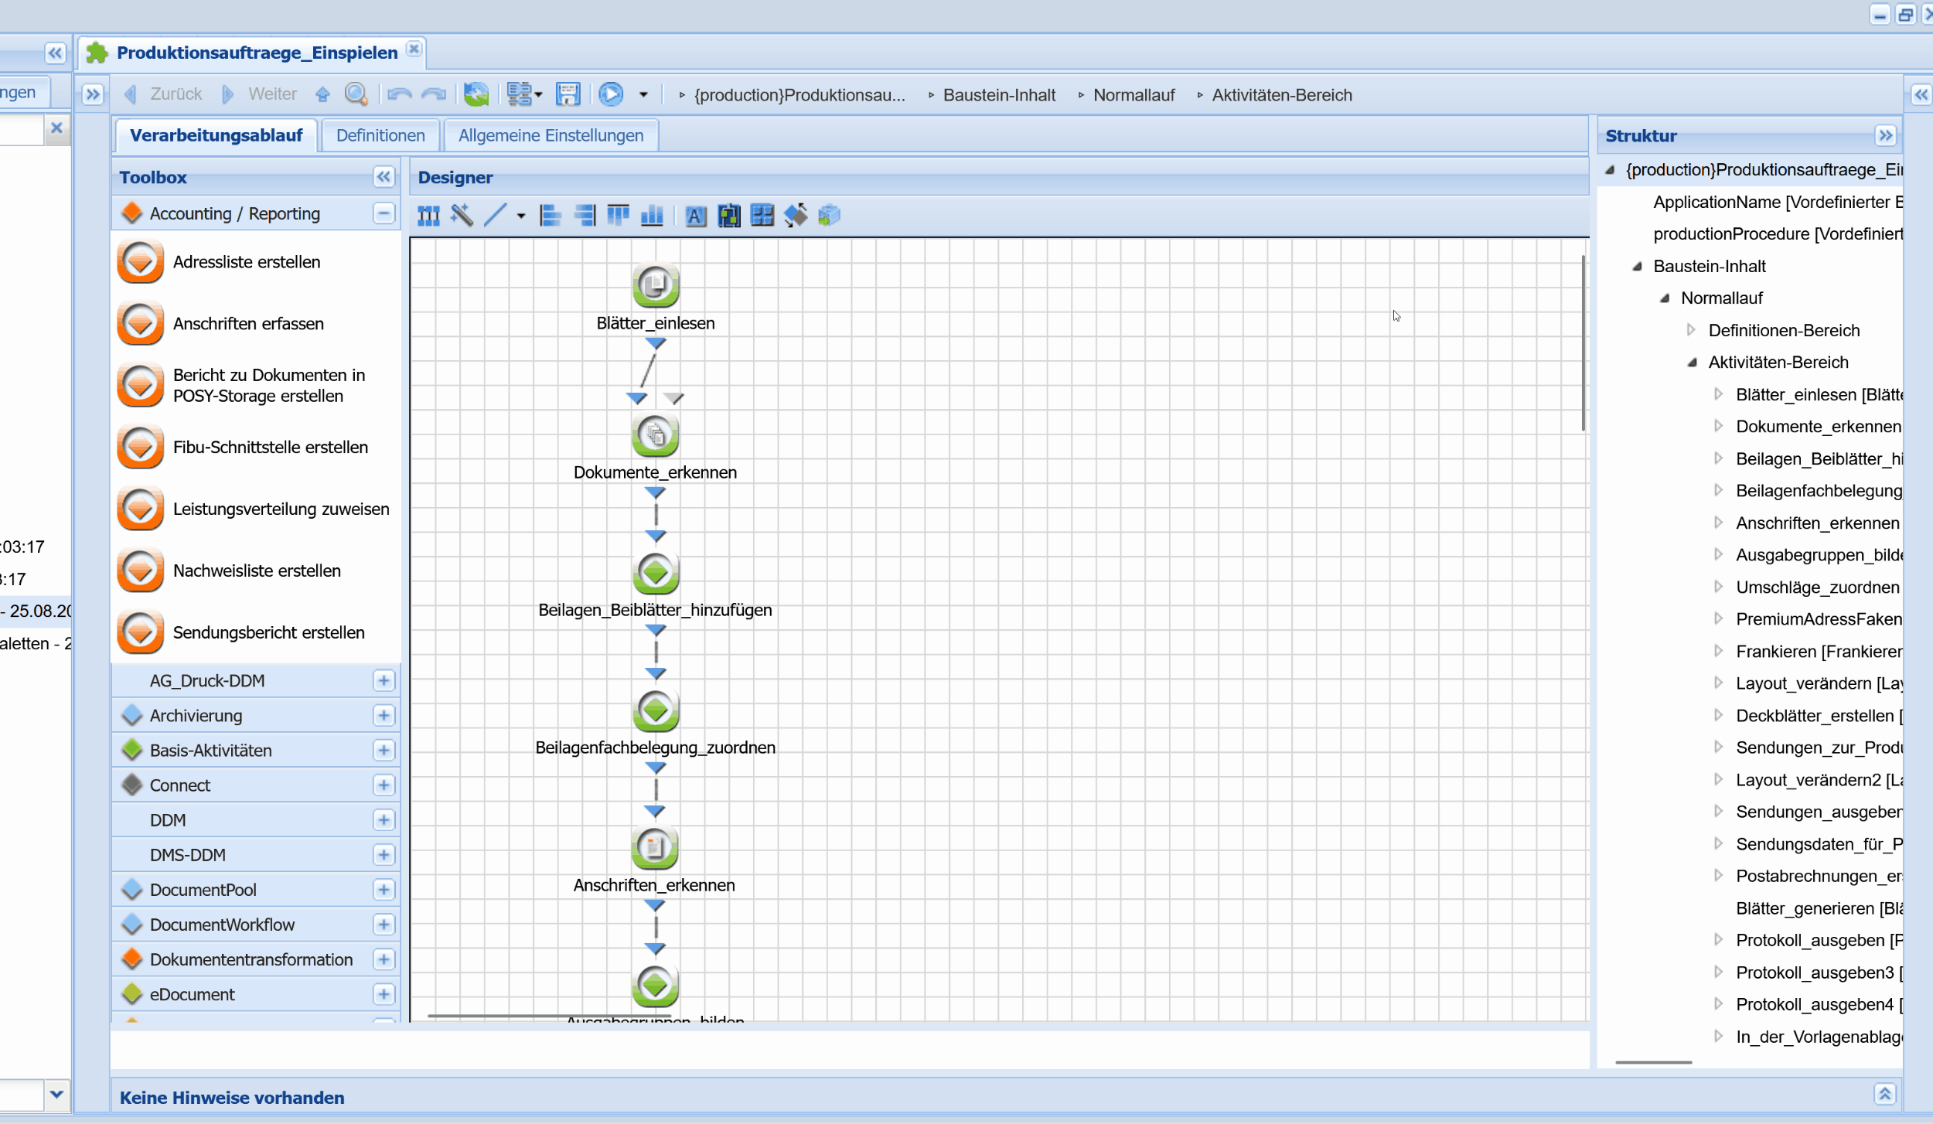Click the save diskette icon in toolbar
1933x1124 pixels.
tap(568, 94)
